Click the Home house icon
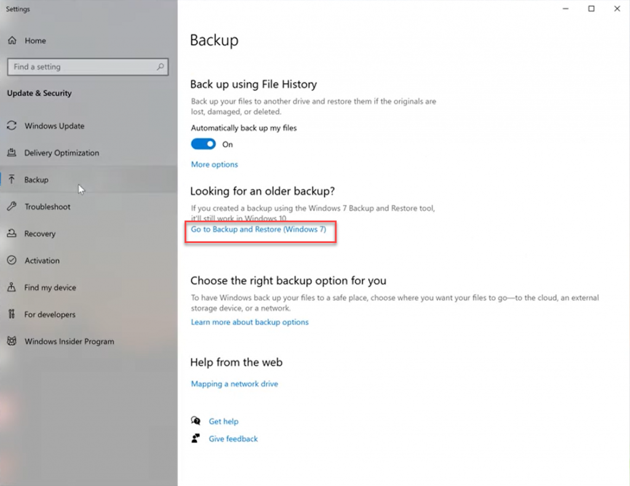Screen dimensions: 630x486 [12, 41]
